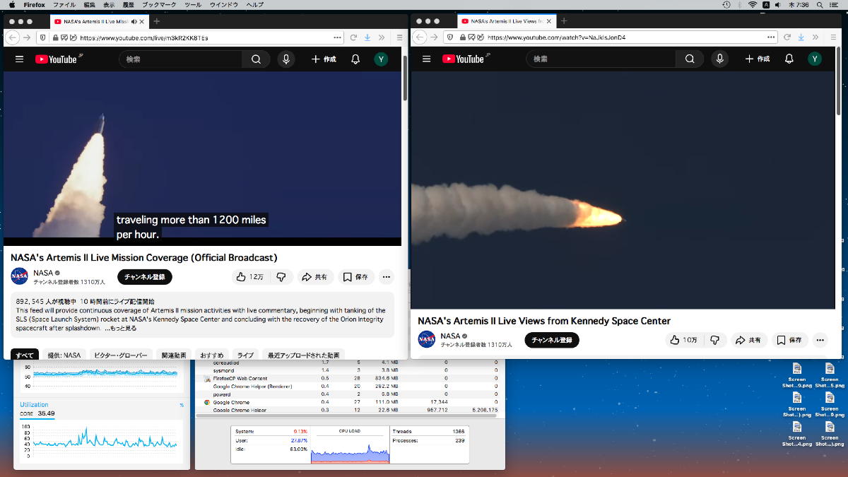Mute tab audio on left window tab
This screenshot has height=477, width=848.
pyautogui.click(x=134, y=21)
